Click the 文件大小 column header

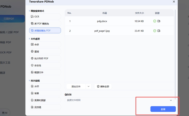[x=139, y=13]
